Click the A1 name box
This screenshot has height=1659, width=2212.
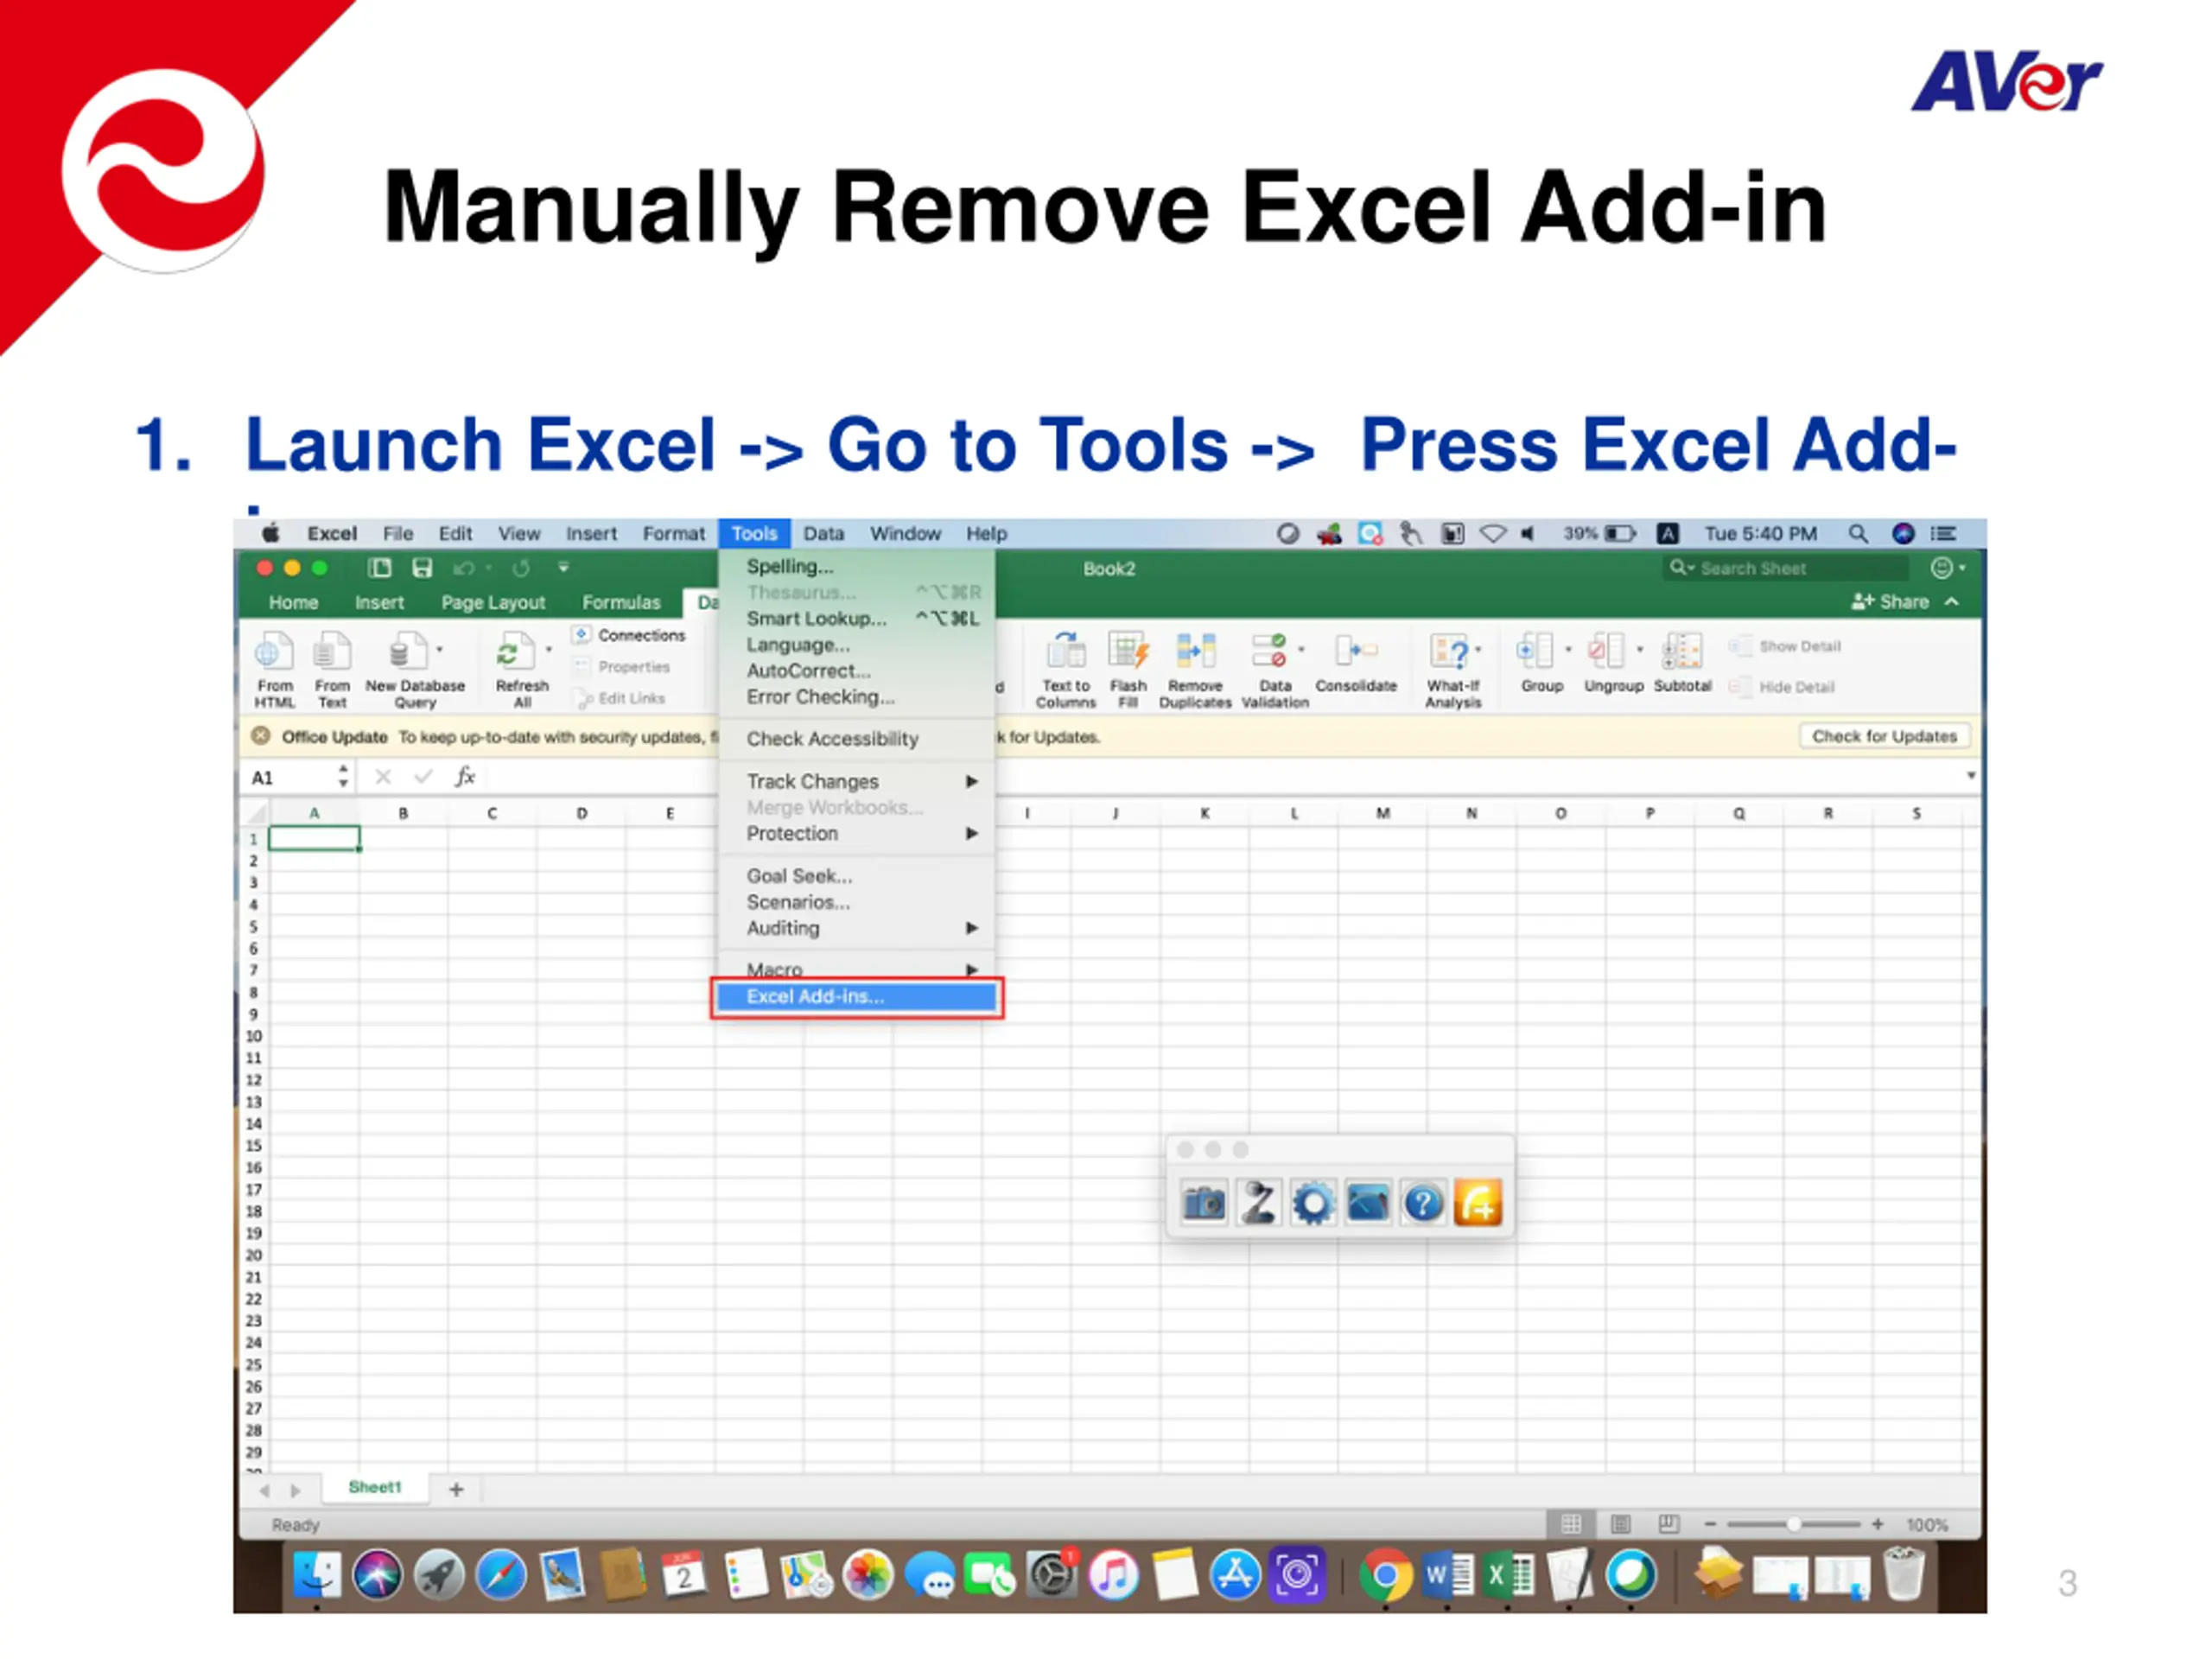tap(297, 778)
